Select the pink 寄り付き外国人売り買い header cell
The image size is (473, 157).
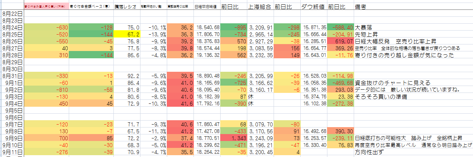pos(46,7)
